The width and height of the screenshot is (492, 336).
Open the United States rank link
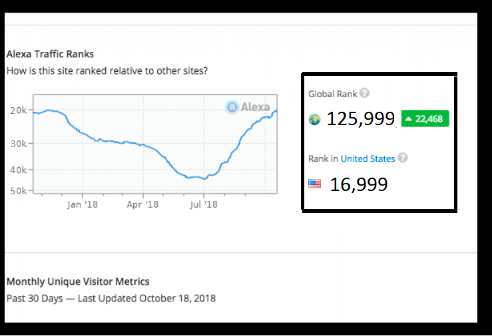368,158
